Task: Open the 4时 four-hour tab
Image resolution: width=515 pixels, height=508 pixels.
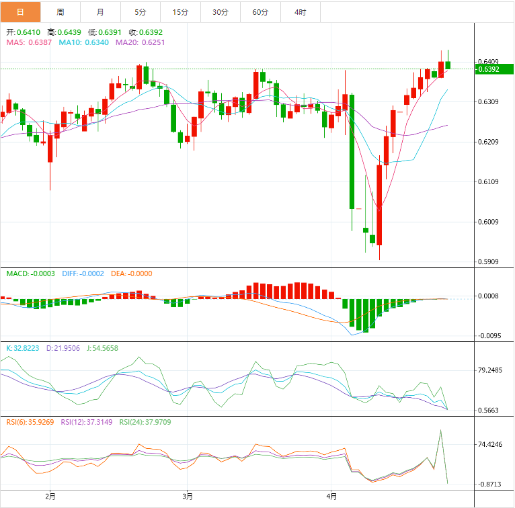Action: coord(301,12)
